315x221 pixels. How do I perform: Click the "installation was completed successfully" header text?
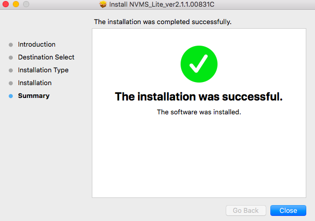coord(163,22)
